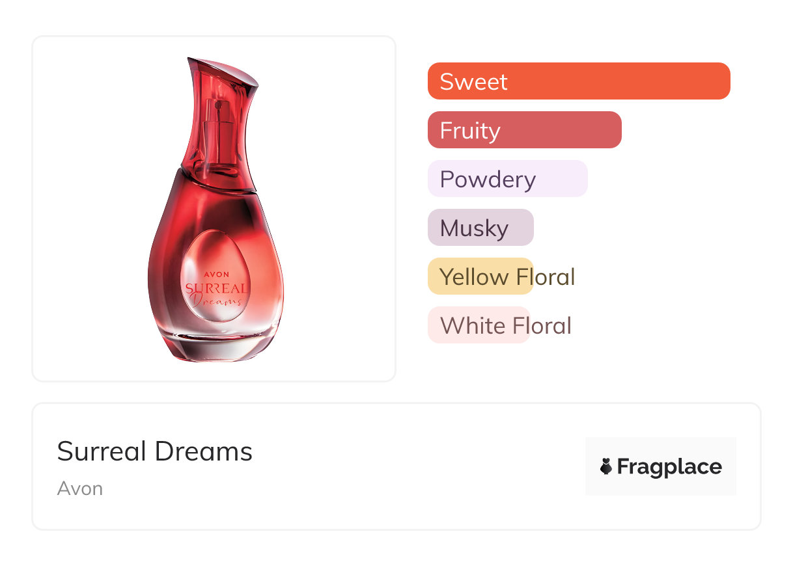Screen dimensions: 793x562
Task: Click the script Dreams text on the bottle
Action: point(217,301)
